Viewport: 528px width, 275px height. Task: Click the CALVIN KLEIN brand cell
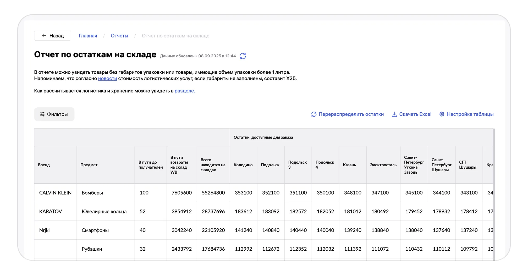55,193
